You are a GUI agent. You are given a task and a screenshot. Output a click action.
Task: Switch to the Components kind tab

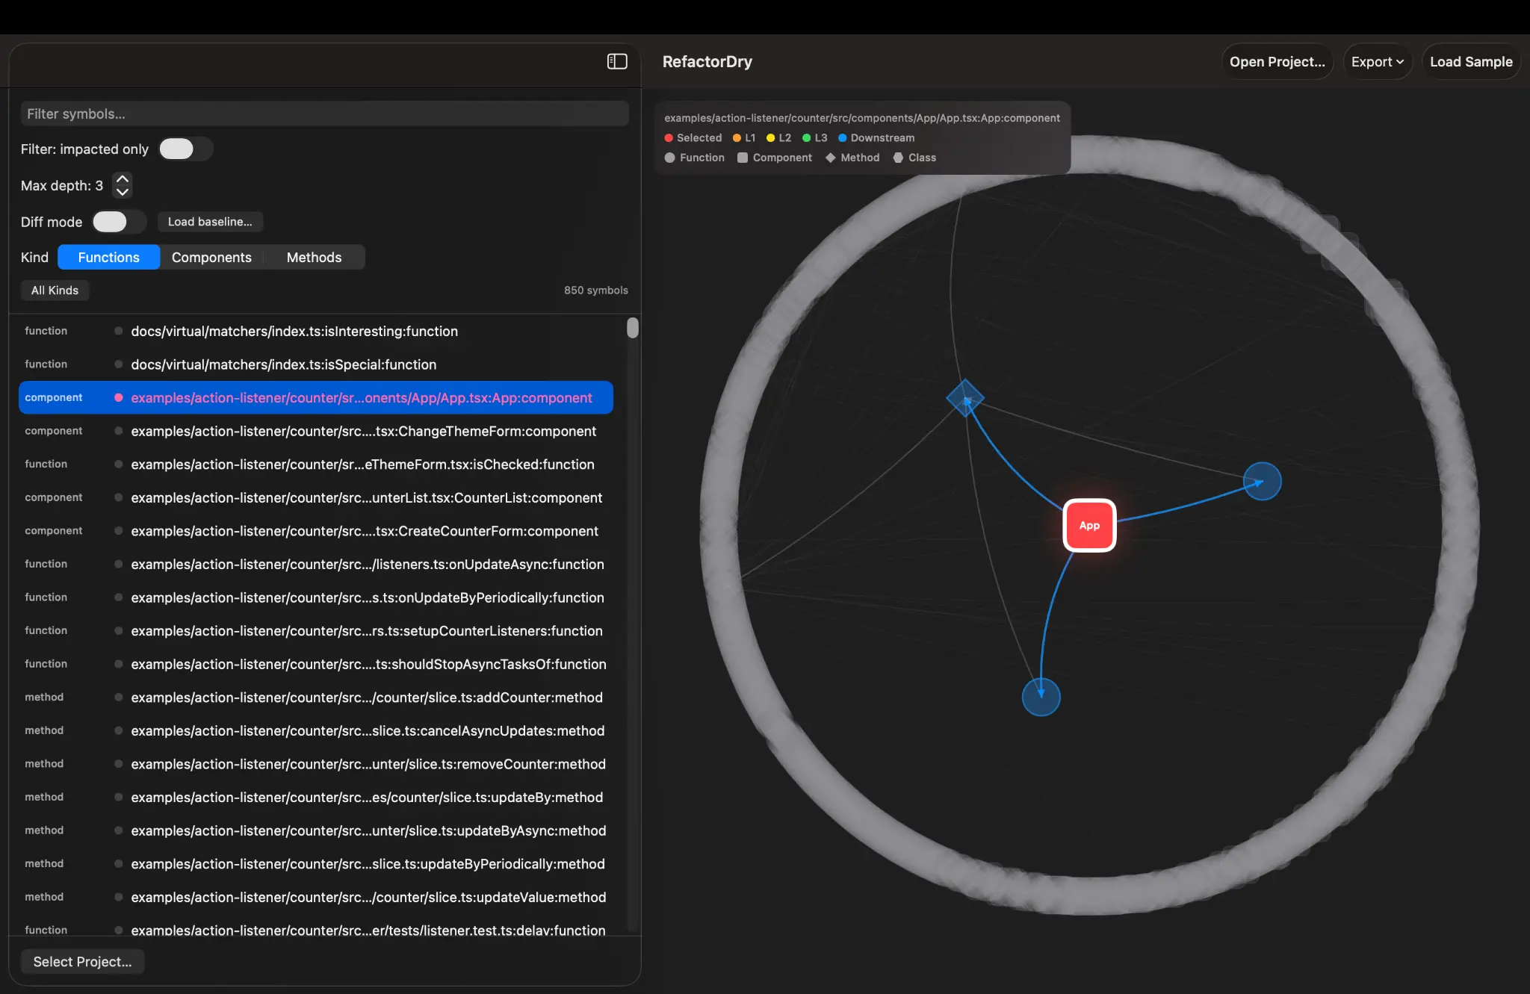pos(212,257)
